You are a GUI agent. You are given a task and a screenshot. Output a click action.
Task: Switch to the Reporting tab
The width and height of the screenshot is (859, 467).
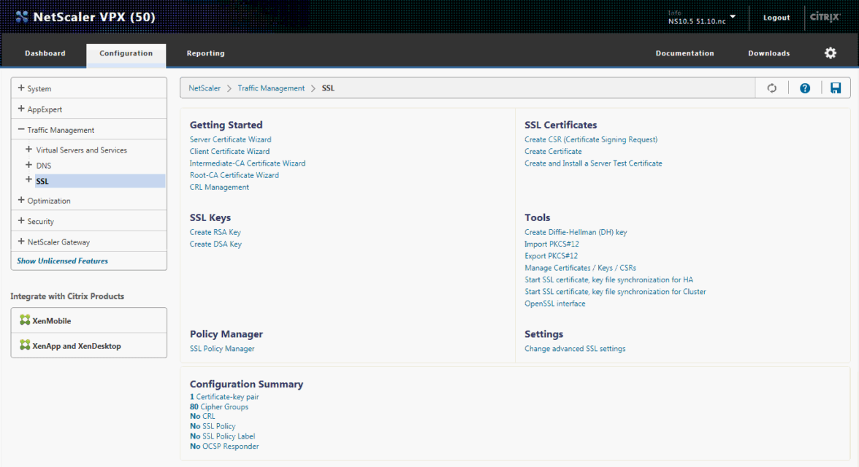205,53
